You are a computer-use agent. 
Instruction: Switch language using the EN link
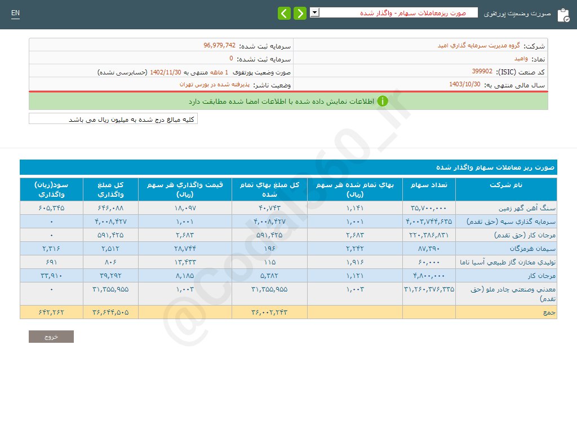(15, 13)
